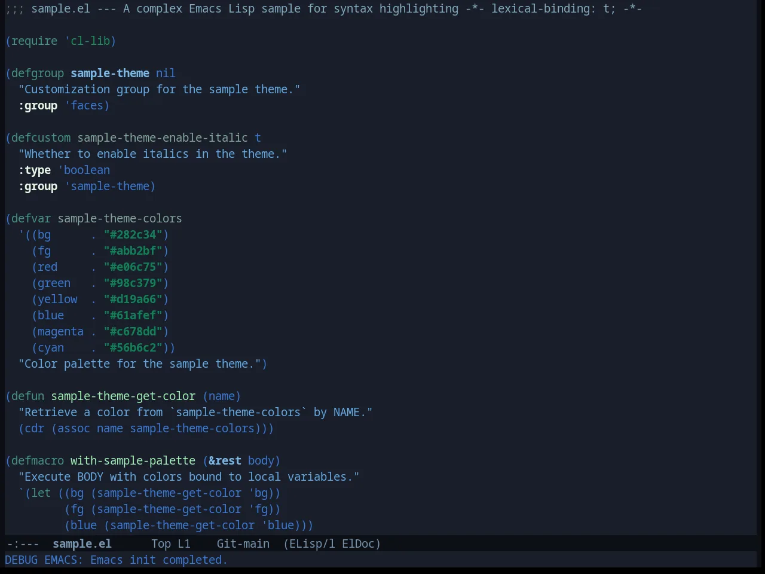Screen dimensions: 765x574
Task: Click the color string "#98c379"
Action: [x=133, y=283]
